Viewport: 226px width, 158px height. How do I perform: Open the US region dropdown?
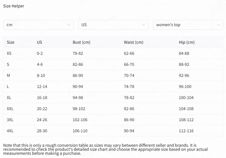pyautogui.click(x=113, y=25)
